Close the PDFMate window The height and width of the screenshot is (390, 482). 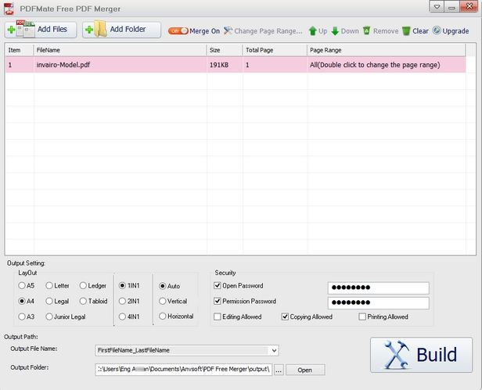pyautogui.click(x=469, y=6)
